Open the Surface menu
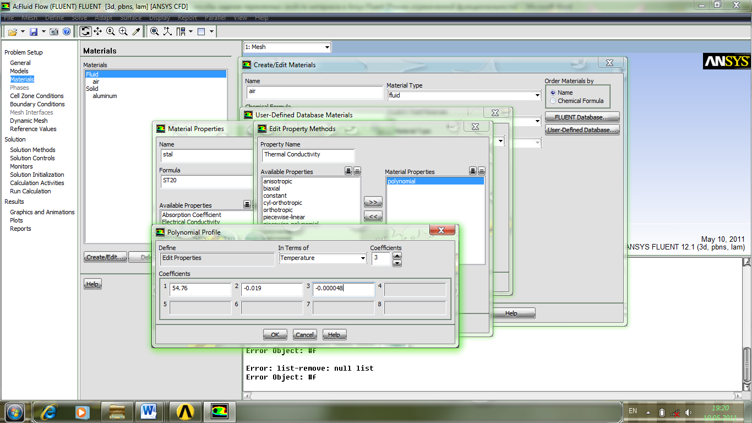Screen dimensions: 752x423 pos(130,18)
